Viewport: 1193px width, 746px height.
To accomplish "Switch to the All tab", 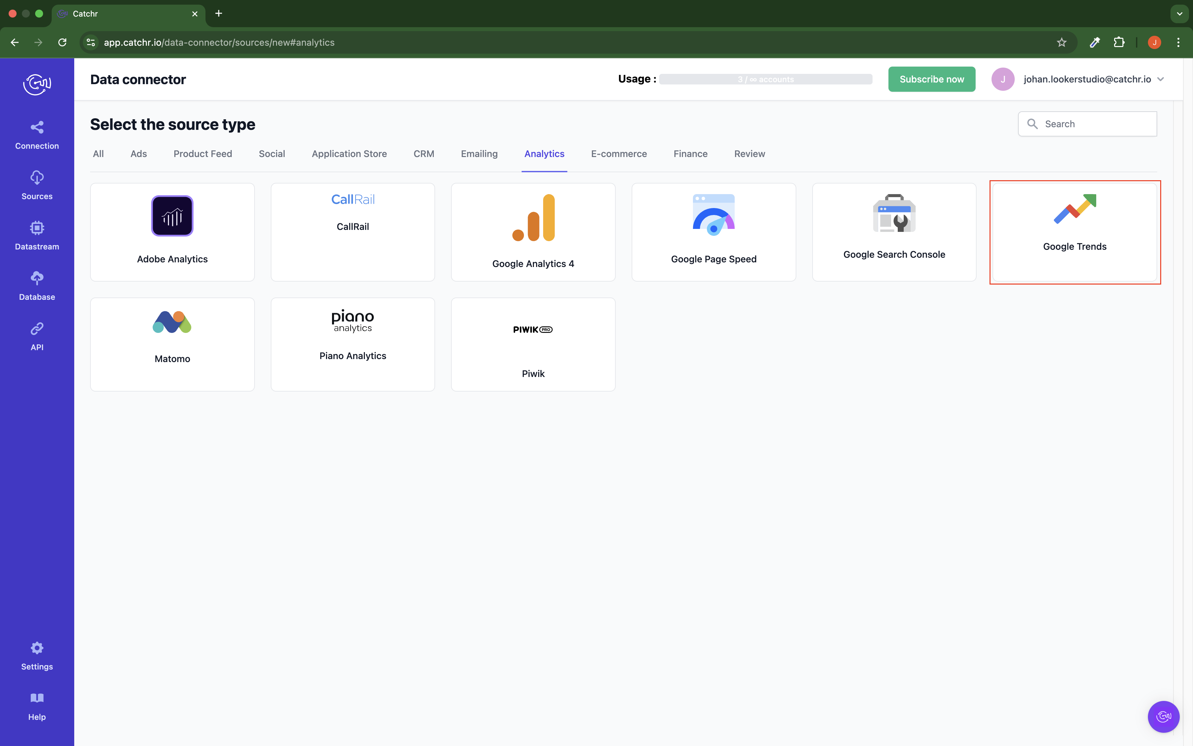I will click(x=98, y=154).
